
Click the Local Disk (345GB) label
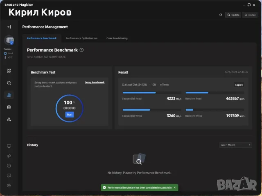click(134, 85)
